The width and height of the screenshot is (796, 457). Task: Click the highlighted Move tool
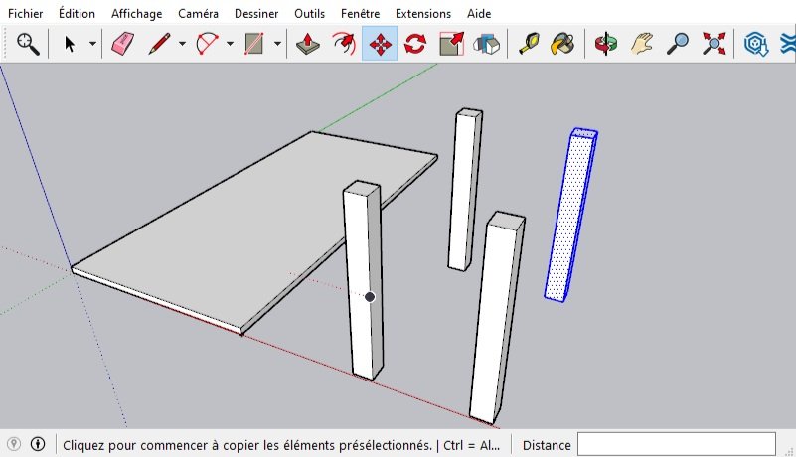click(x=380, y=44)
